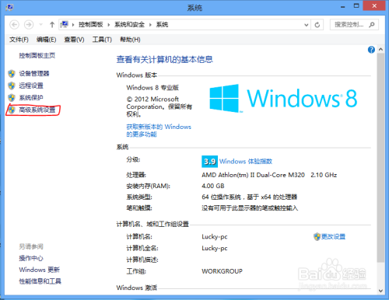Open 控制面板主页 link
Image resolution: width=389 pixels, height=300 pixels.
point(37,55)
